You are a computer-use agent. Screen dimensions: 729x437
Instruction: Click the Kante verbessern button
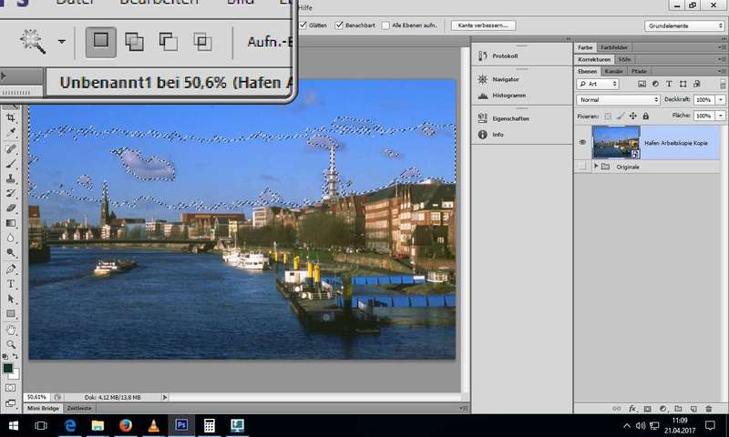pos(483,25)
